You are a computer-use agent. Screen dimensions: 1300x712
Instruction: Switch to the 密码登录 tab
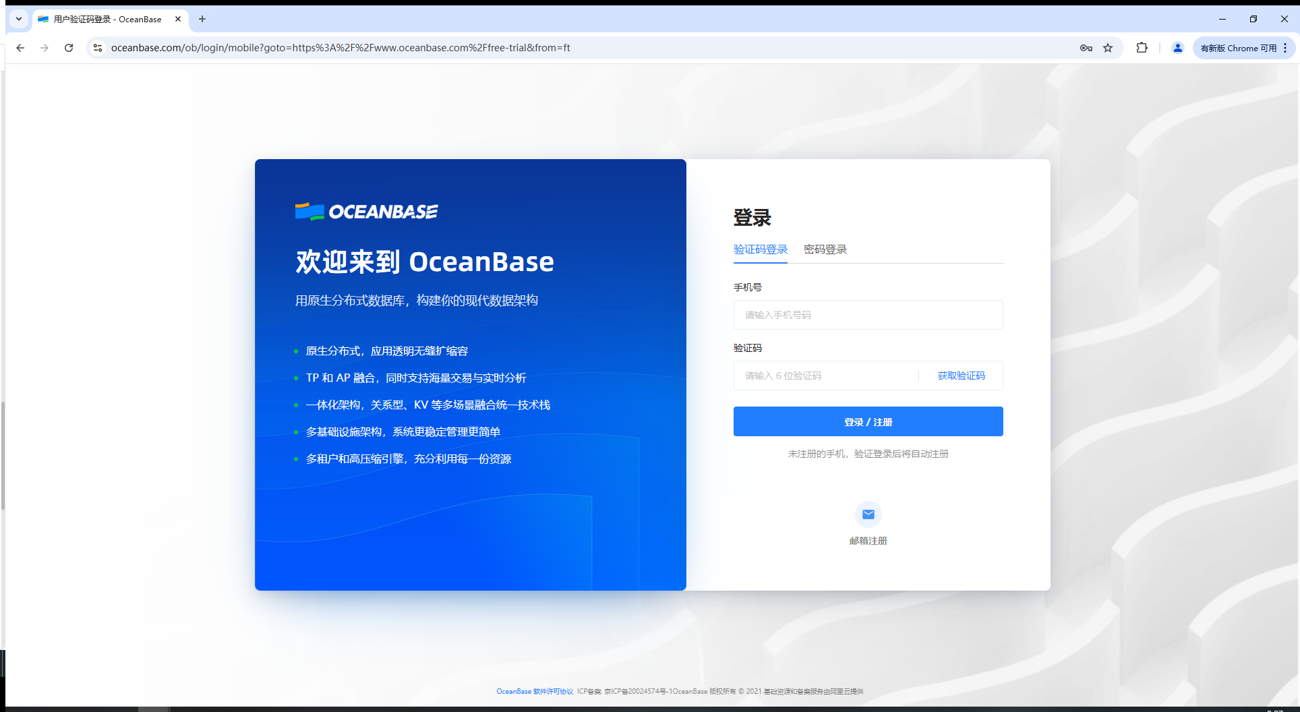[825, 249]
